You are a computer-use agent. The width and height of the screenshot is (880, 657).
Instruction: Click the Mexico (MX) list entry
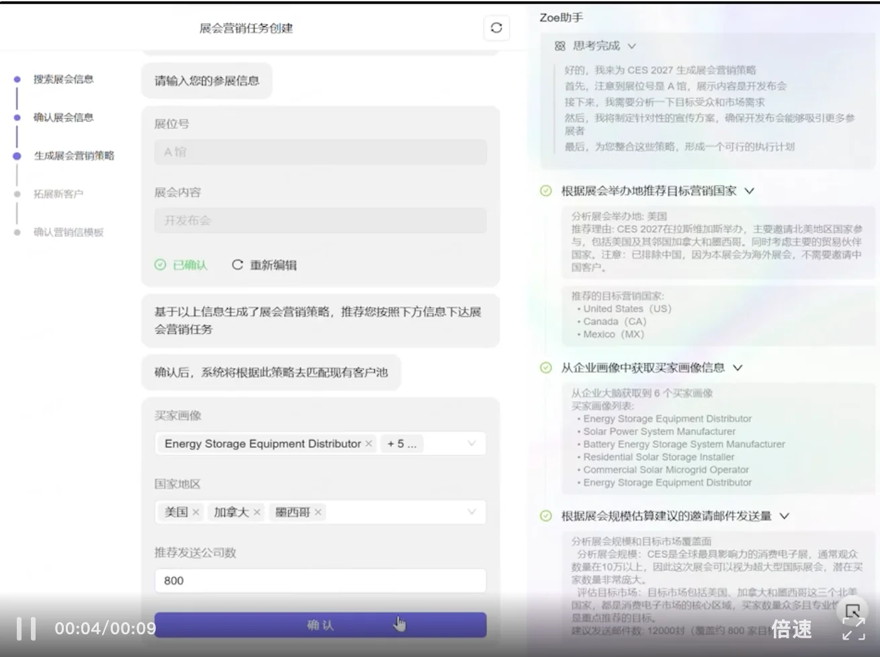click(x=613, y=334)
